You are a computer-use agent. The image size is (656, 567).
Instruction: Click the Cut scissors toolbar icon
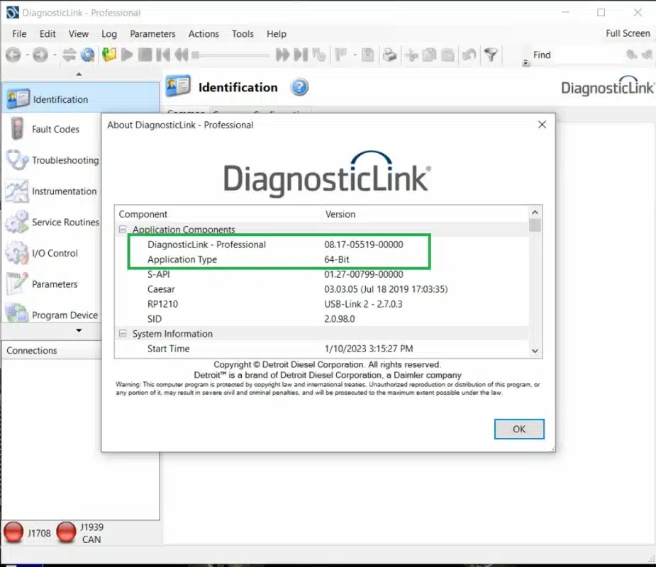411,55
